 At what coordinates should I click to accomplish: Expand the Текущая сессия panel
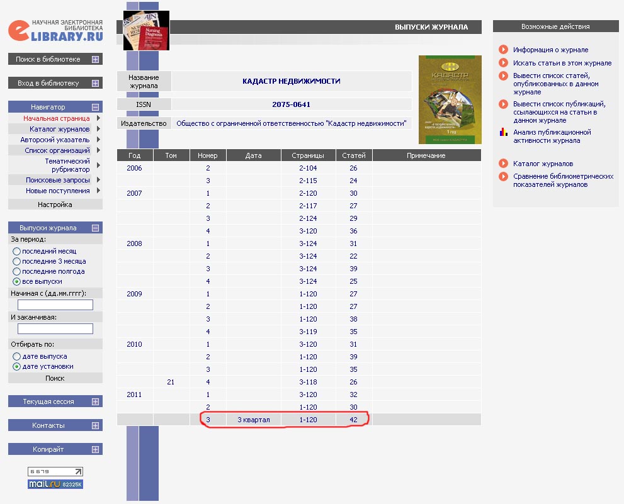click(95, 401)
